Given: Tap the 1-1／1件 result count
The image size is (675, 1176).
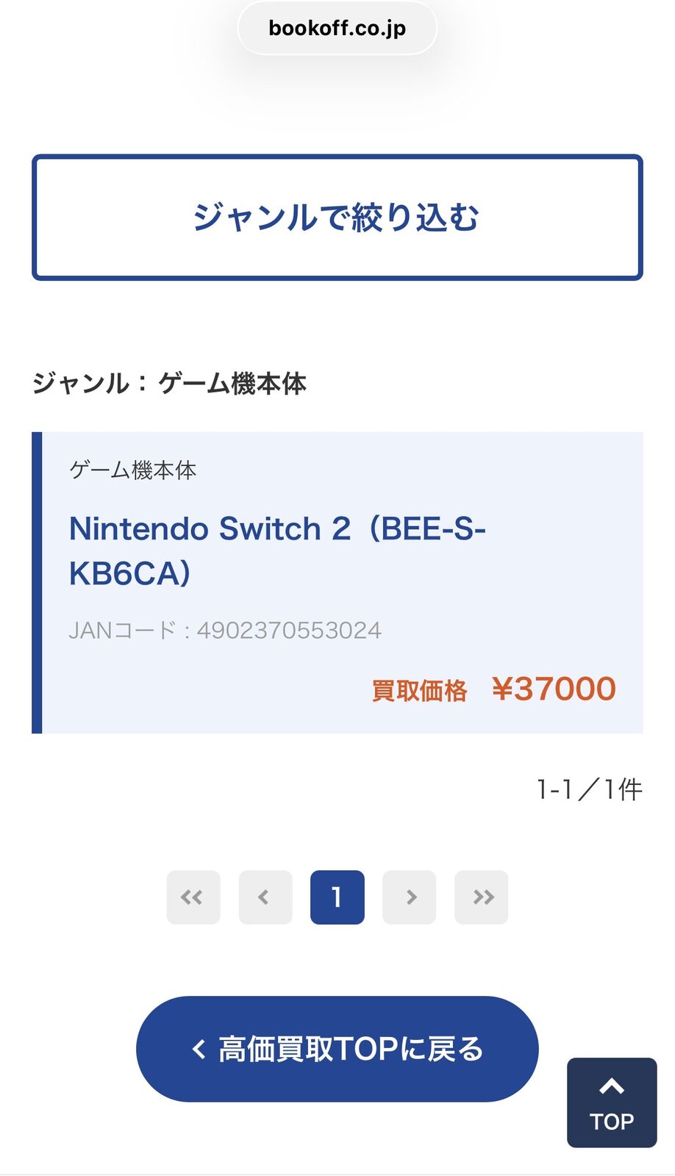Looking at the screenshot, I should click(x=590, y=789).
